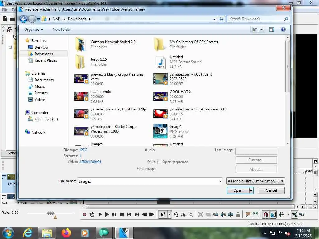Toggle the preview pane icon
Image resolution: width=319 pixels, height=239 pixels.
pyautogui.click(x=272, y=30)
